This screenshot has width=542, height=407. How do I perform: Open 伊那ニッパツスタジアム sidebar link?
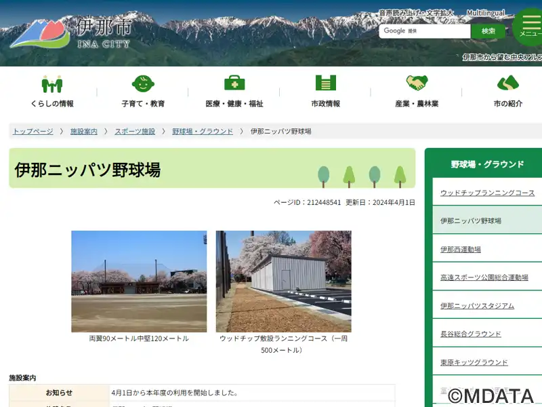pos(477,306)
